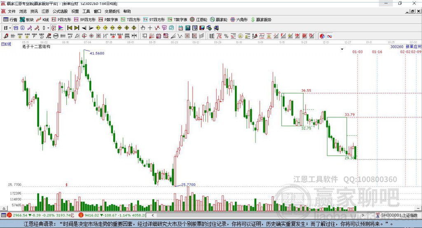Select the zigzag V-line tool
This screenshot has width=422, height=228.
[x=180, y=36]
